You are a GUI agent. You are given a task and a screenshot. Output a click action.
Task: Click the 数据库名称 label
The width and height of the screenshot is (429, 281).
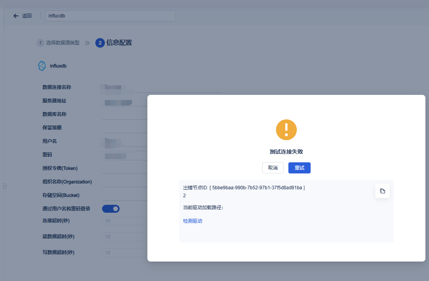coord(54,114)
